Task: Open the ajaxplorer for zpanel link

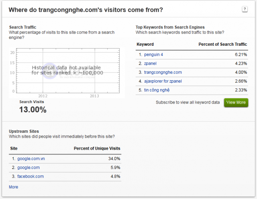Action: (164, 81)
